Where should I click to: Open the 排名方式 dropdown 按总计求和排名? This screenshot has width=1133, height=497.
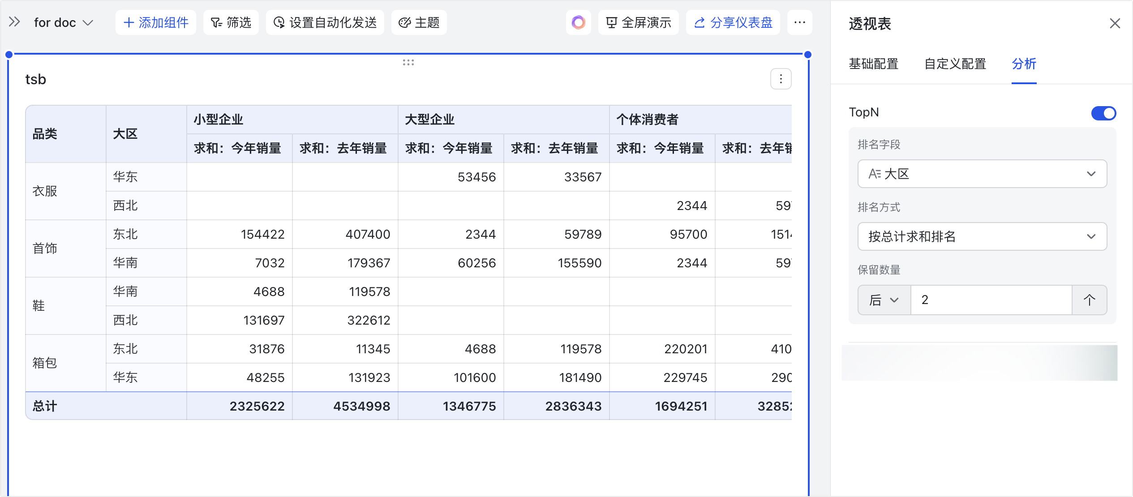[982, 236]
